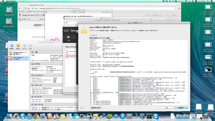
Task: Click パスワードの保存 button in Chrome
Action: [170, 15]
